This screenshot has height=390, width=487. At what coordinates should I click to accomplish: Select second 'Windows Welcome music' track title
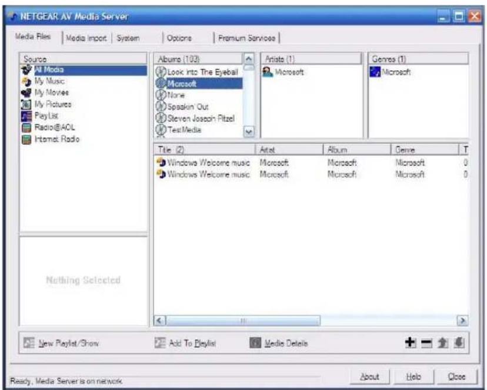click(x=208, y=174)
